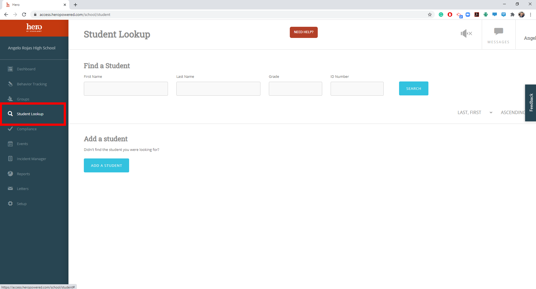Click the Letters envelope icon

tap(10, 189)
